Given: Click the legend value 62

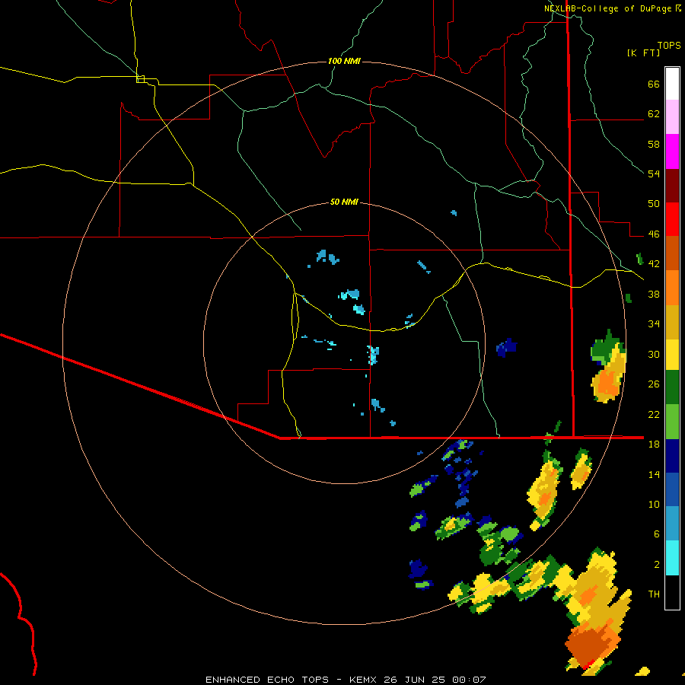Looking at the screenshot, I should click(x=654, y=114).
